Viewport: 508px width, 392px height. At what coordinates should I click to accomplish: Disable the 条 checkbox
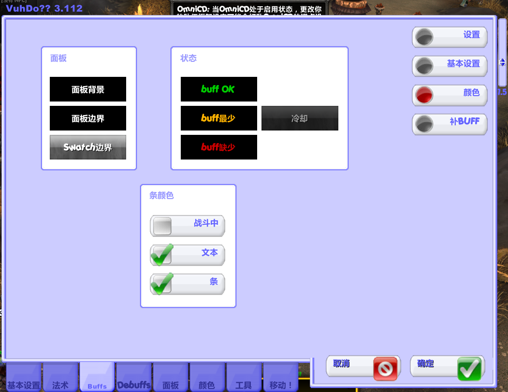pos(161,284)
